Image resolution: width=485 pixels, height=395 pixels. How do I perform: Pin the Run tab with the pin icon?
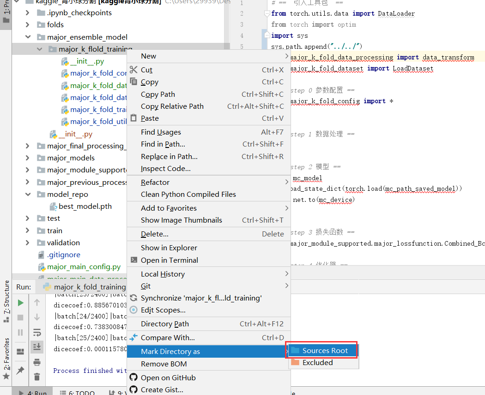coord(21,369)
